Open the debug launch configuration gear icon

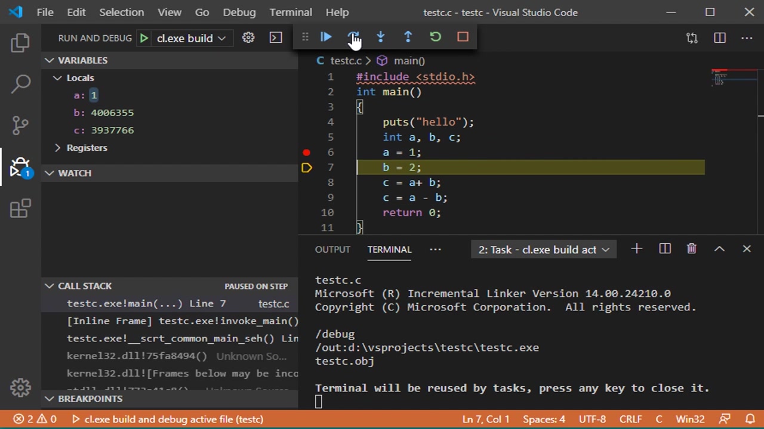point(248,38)
